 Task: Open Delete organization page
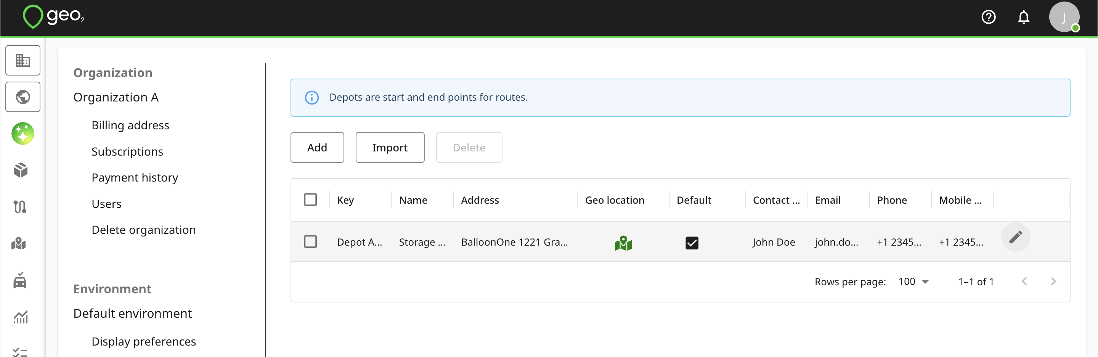[x=144, y=230]
